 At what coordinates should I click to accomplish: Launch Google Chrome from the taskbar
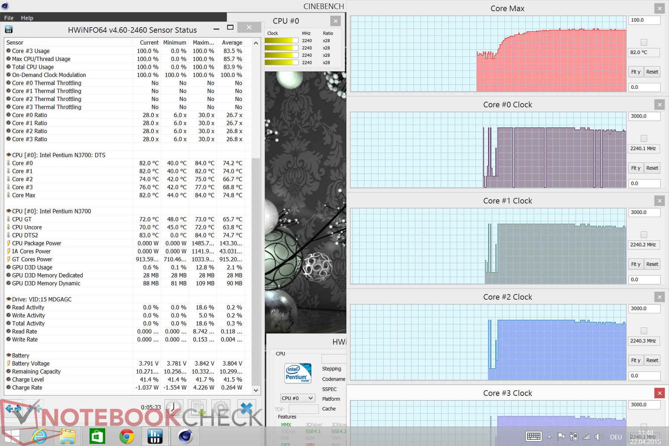pos(126,436)
